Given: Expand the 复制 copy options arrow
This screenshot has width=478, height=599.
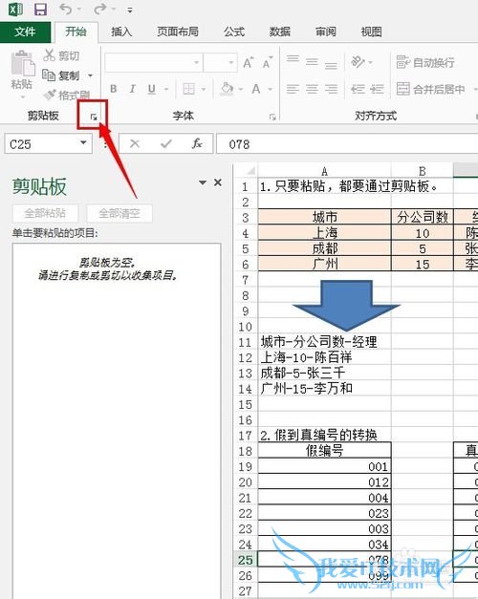Looking at the screenshot, I should point(90,75).
